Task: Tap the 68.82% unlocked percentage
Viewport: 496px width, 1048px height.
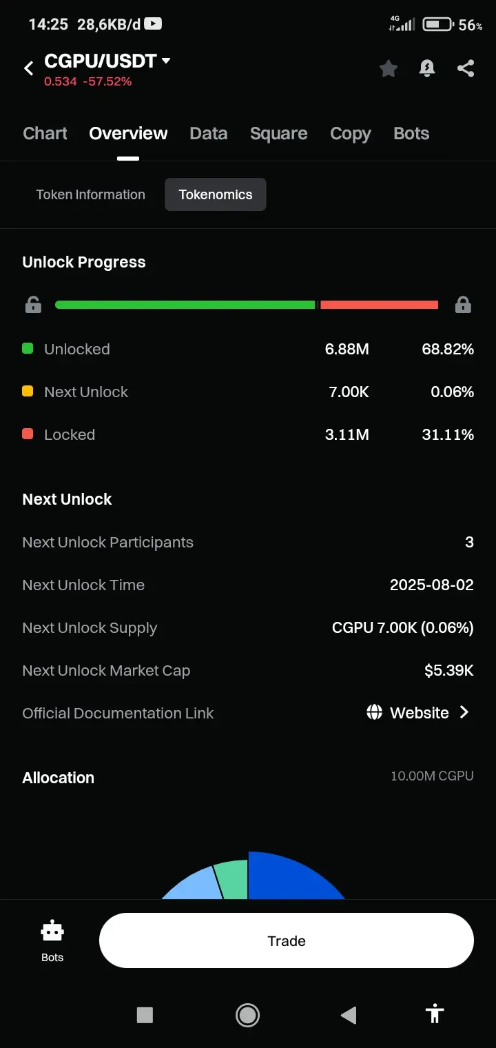Action: pyautogui.click(x=448, y=349)
